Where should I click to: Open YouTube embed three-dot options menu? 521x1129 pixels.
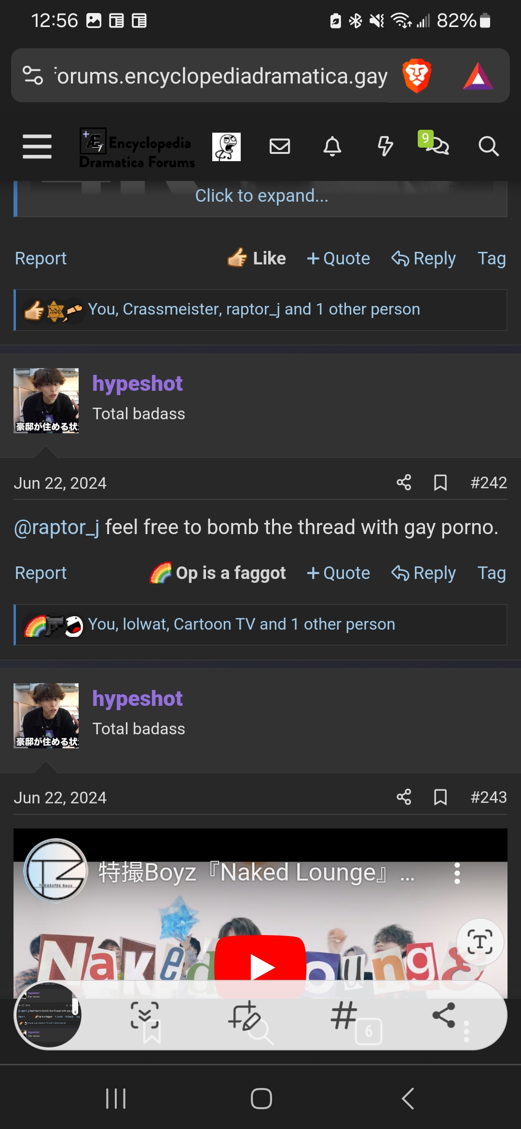point(457,873)
